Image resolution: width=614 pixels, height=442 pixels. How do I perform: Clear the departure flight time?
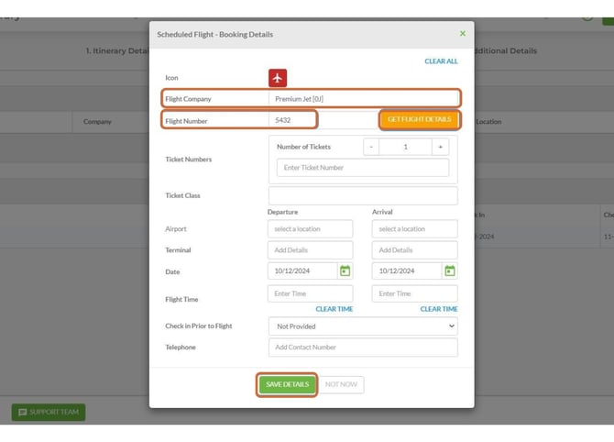(334, 309)
